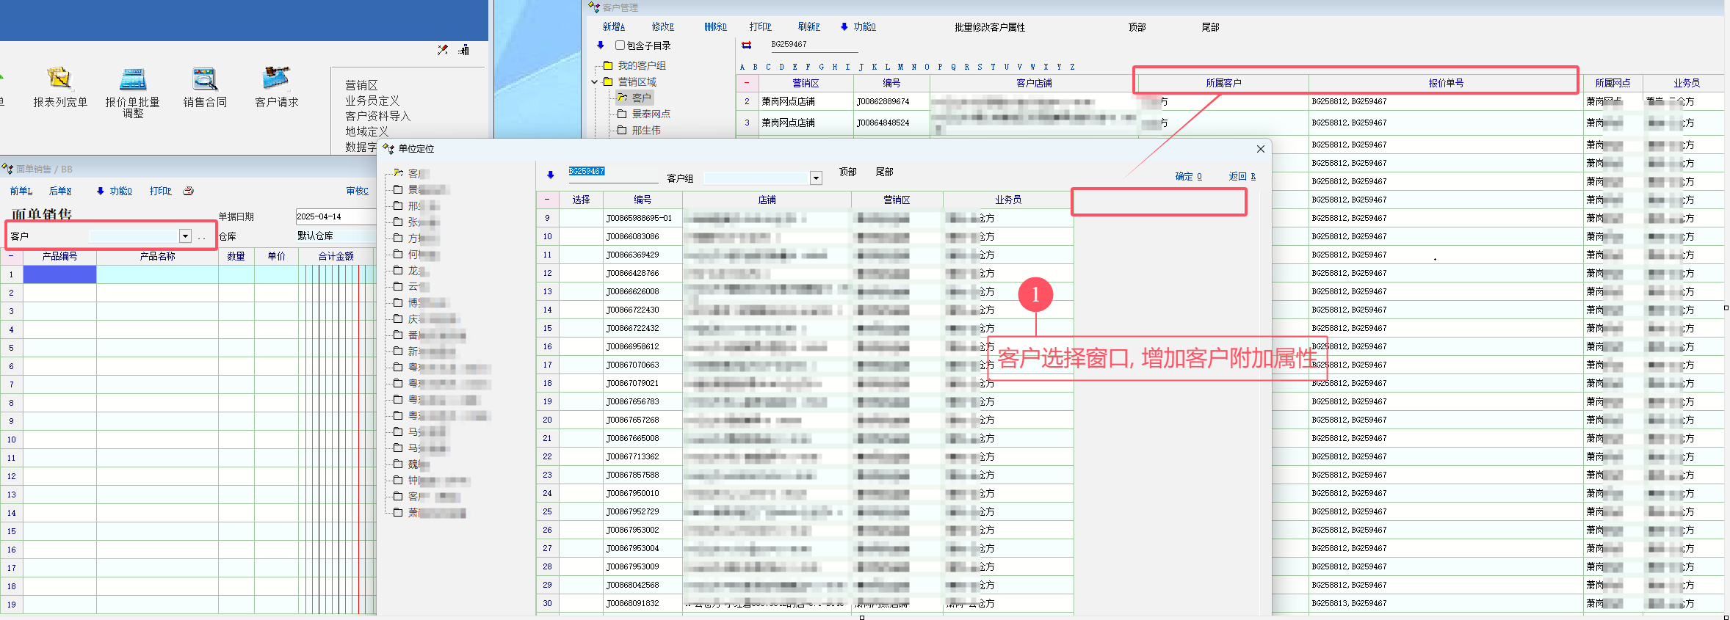1730x620 pixels.
Task: Launch the 销售合同 icon
Action: [x=205, y=79]
